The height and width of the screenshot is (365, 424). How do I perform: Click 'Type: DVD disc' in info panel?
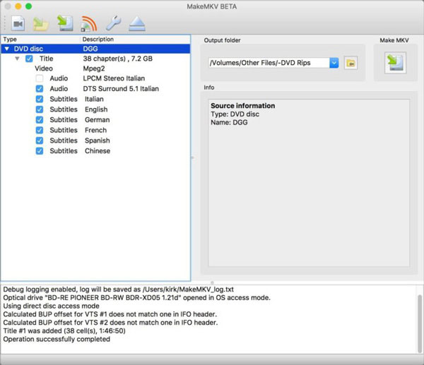235,114
